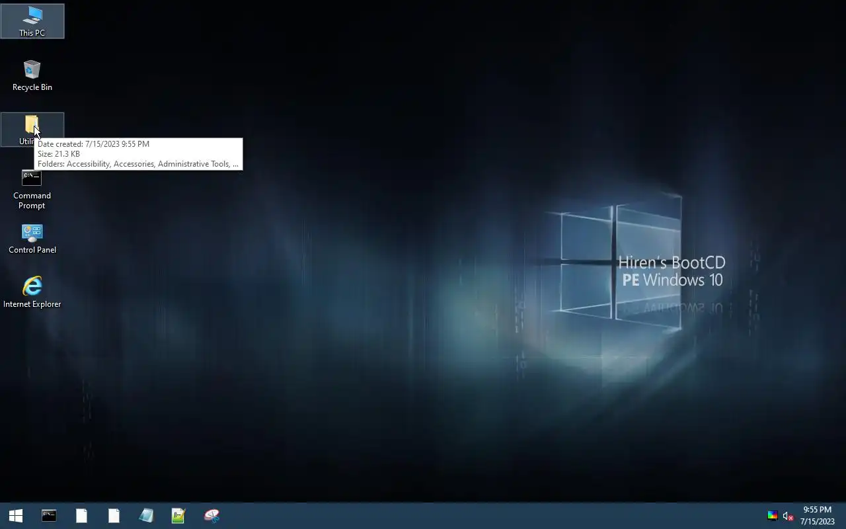Select the This PC desktop icon
The image size is (846, 529).
32,21
